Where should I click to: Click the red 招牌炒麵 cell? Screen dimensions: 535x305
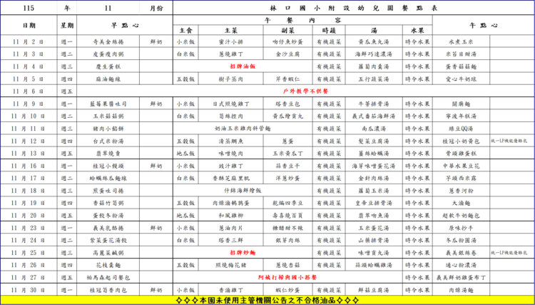click(x=243, y=253)
